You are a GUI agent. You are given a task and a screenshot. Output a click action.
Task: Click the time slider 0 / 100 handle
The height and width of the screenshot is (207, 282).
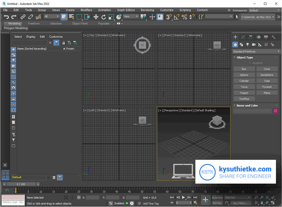(21, 184)
